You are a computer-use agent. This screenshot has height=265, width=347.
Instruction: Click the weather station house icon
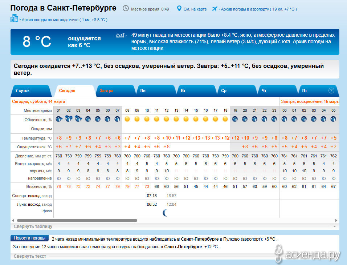[x=119, y=35]
